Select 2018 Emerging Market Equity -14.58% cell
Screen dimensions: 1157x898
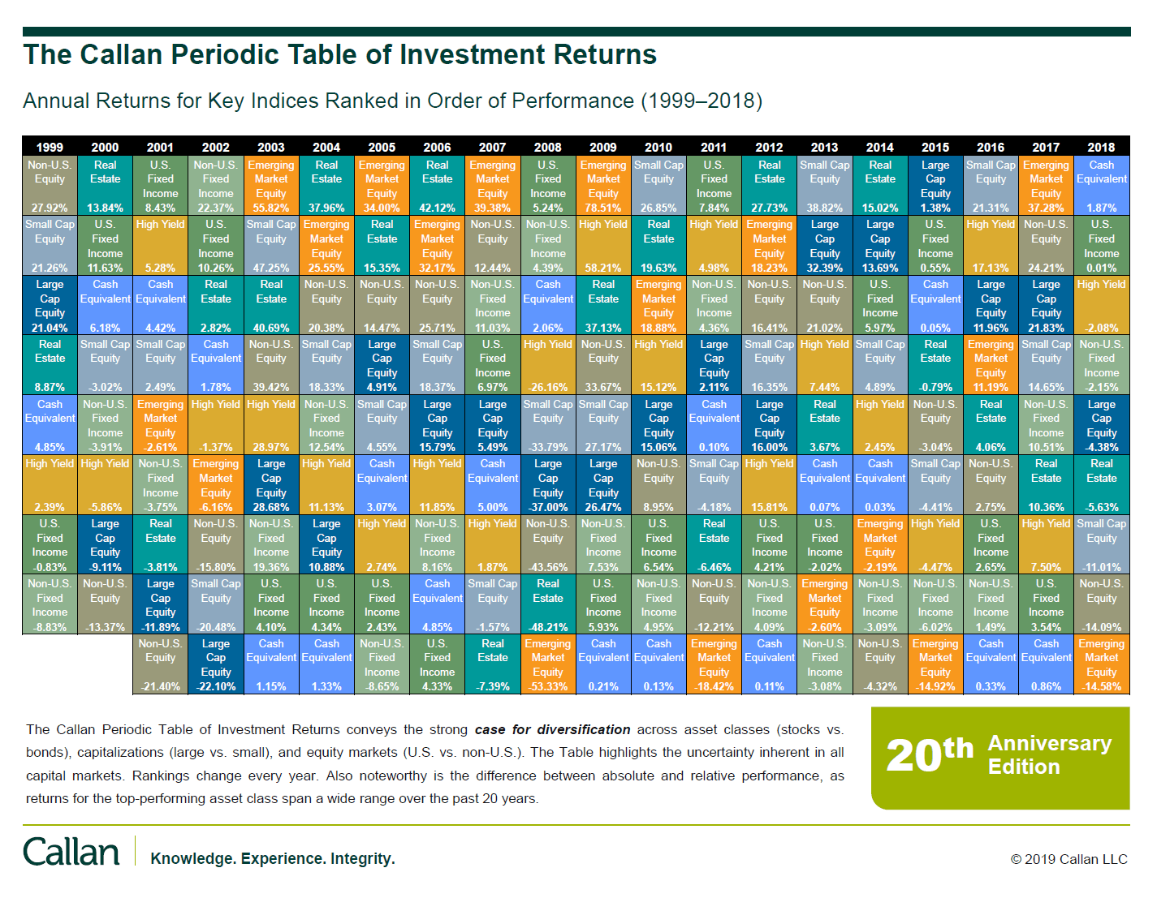(x=1102, y=664)
